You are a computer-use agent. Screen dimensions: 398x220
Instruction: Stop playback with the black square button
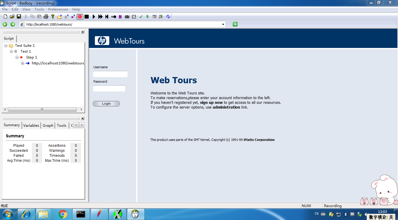coord(87,17)
